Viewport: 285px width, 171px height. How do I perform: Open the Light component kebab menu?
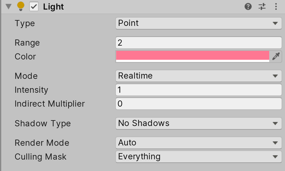coord(276,6)
